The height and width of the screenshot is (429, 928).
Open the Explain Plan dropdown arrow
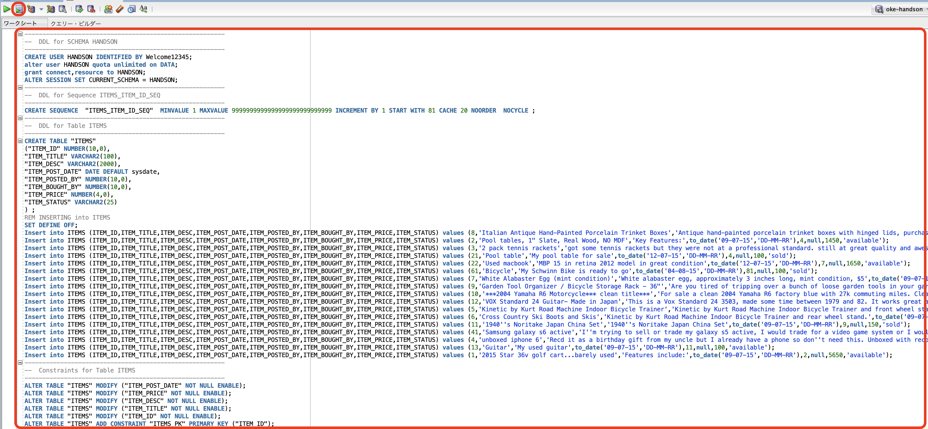41,9
